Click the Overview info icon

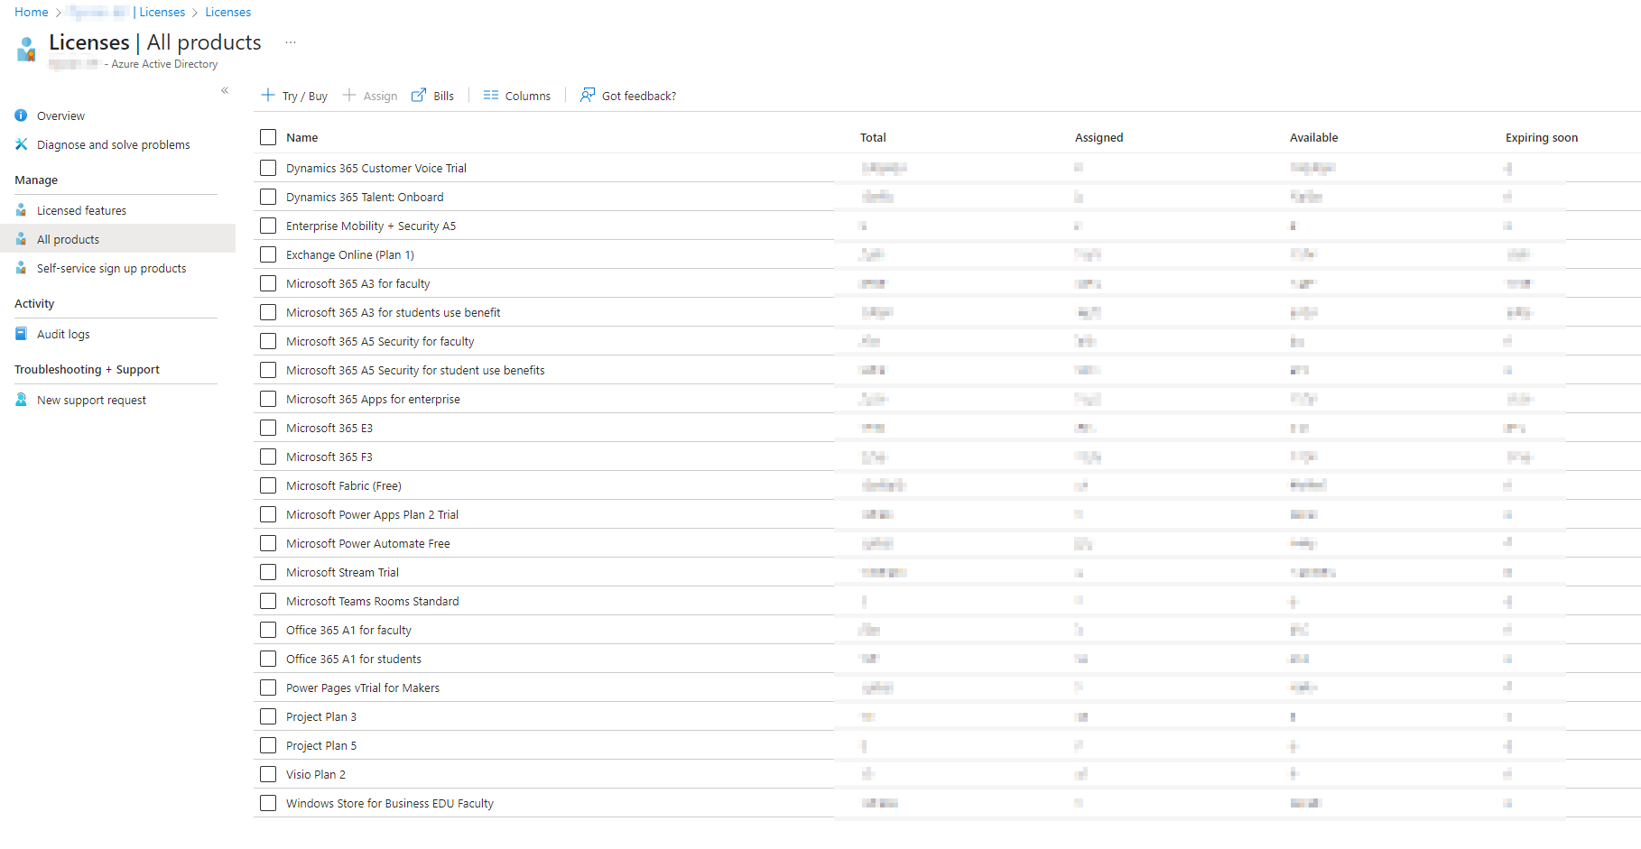[x=21, y=115]
